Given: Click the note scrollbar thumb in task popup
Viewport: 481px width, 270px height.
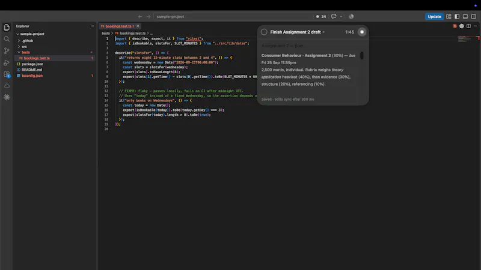Looking at the screenshot, I should pos(362,55).
